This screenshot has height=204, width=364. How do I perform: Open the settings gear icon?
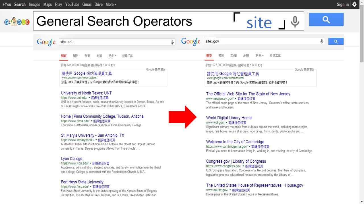[354, 4]
